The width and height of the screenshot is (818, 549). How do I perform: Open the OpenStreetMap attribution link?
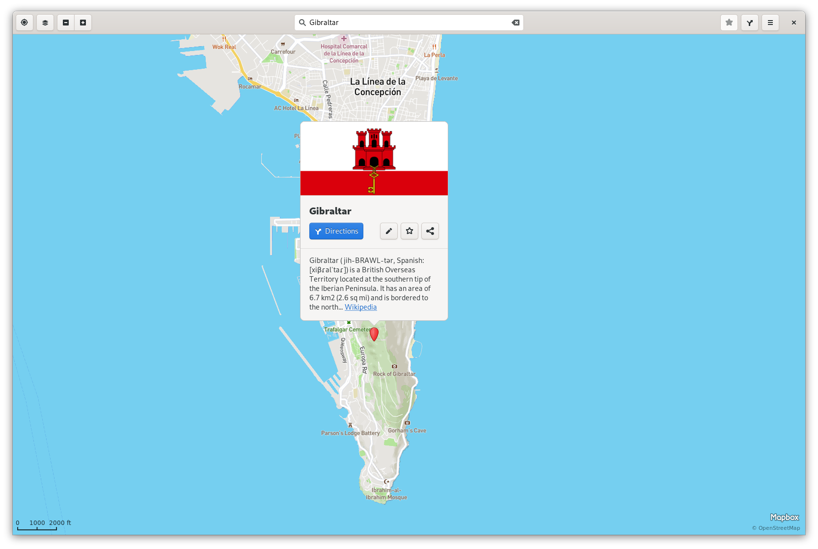point(776,528)
